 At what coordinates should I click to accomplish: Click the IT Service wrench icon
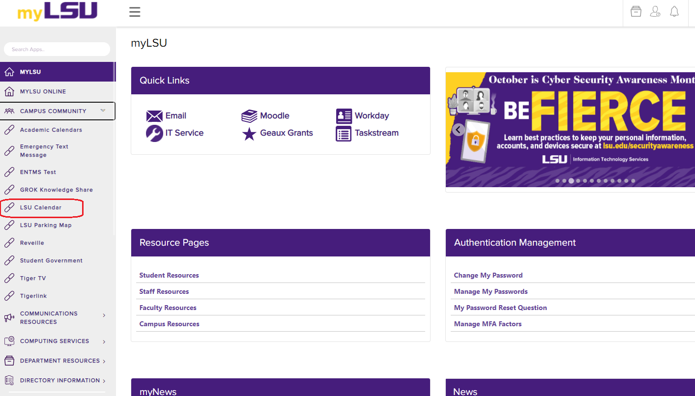pyautogui.click(x=154, y=133)
